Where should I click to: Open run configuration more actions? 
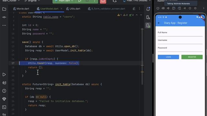pos(94,1)
